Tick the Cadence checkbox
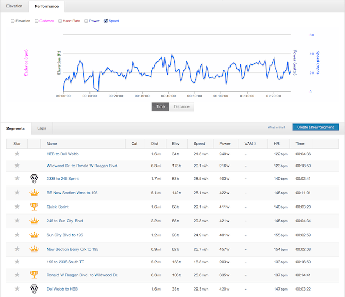 [x=37, y=21]
